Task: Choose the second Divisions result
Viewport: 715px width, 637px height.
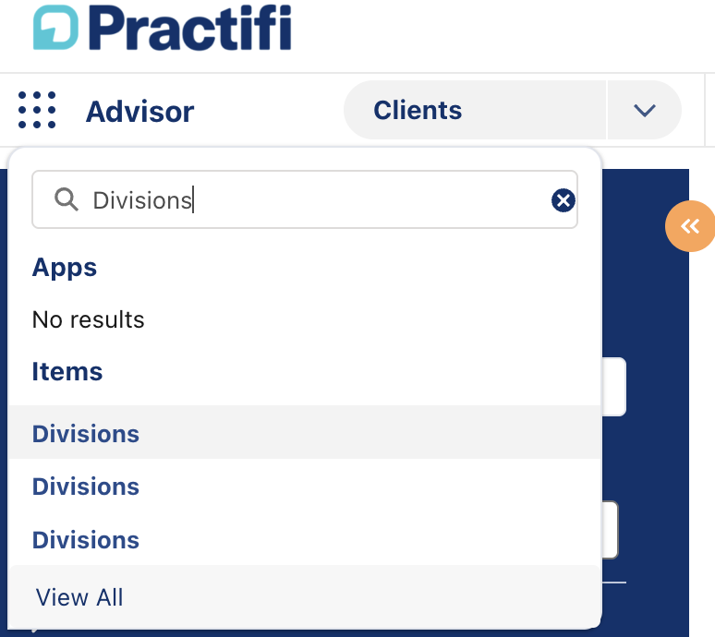Action: pos(86,487)
